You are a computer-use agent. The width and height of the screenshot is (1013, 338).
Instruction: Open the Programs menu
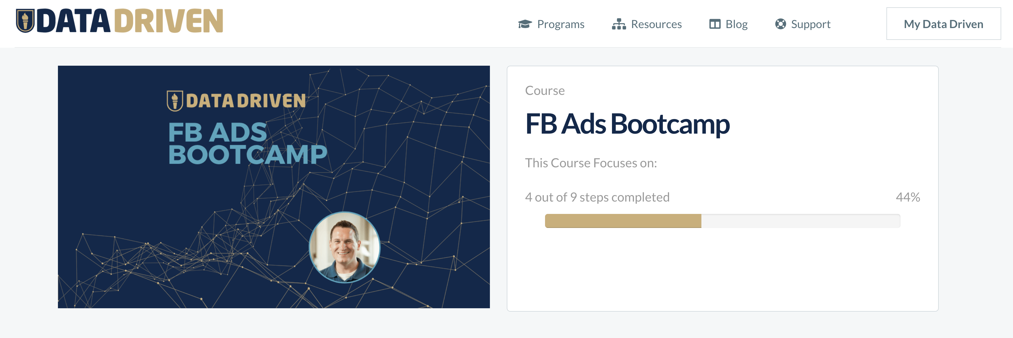click(560, 24)
